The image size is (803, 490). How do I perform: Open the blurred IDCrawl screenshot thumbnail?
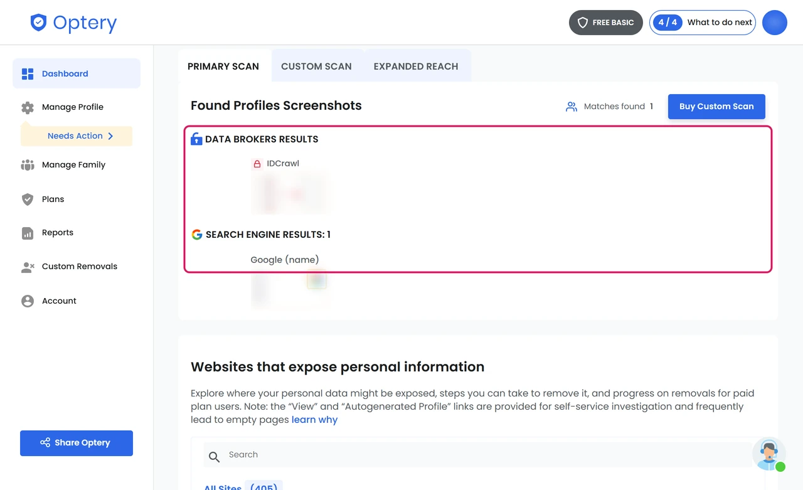pyautogui.click(x=290, y=193)
